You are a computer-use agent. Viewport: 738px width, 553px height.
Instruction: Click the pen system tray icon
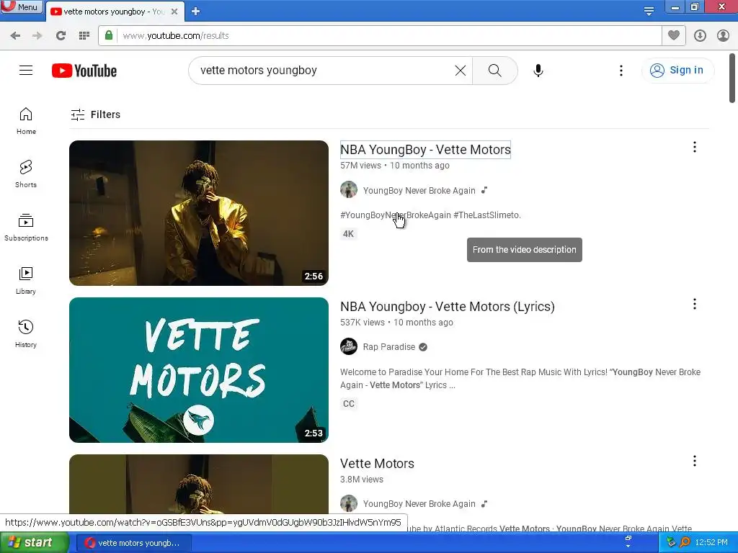coord(671,542)
